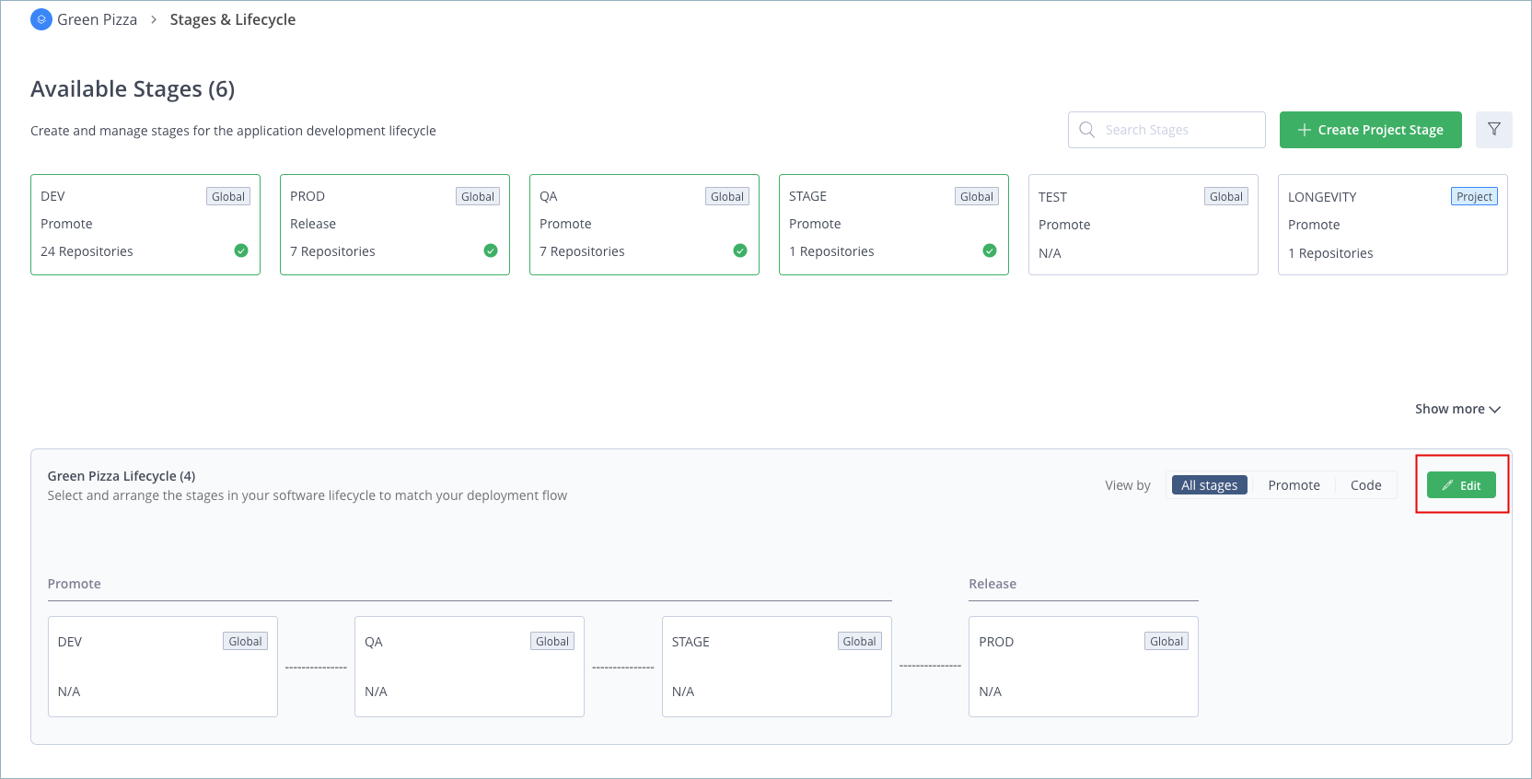This screenshot has height=779, width=1532.
Task: Focus the Search Stages input field
Action: [x=1166, y=130]
